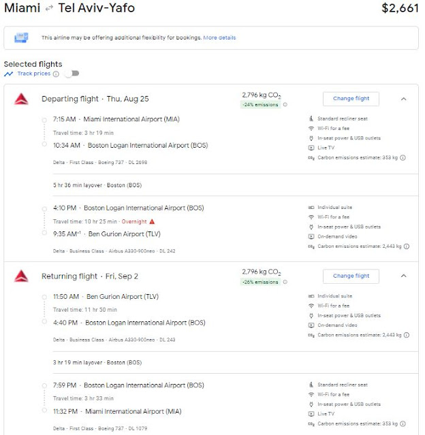Open carbon estimate info for DL 2698 leg
425x435 pixels.
point(403,157)
